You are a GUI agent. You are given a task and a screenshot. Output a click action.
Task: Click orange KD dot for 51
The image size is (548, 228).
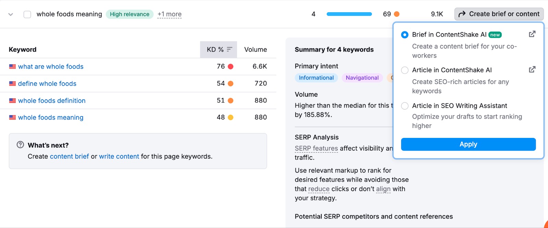231,101
